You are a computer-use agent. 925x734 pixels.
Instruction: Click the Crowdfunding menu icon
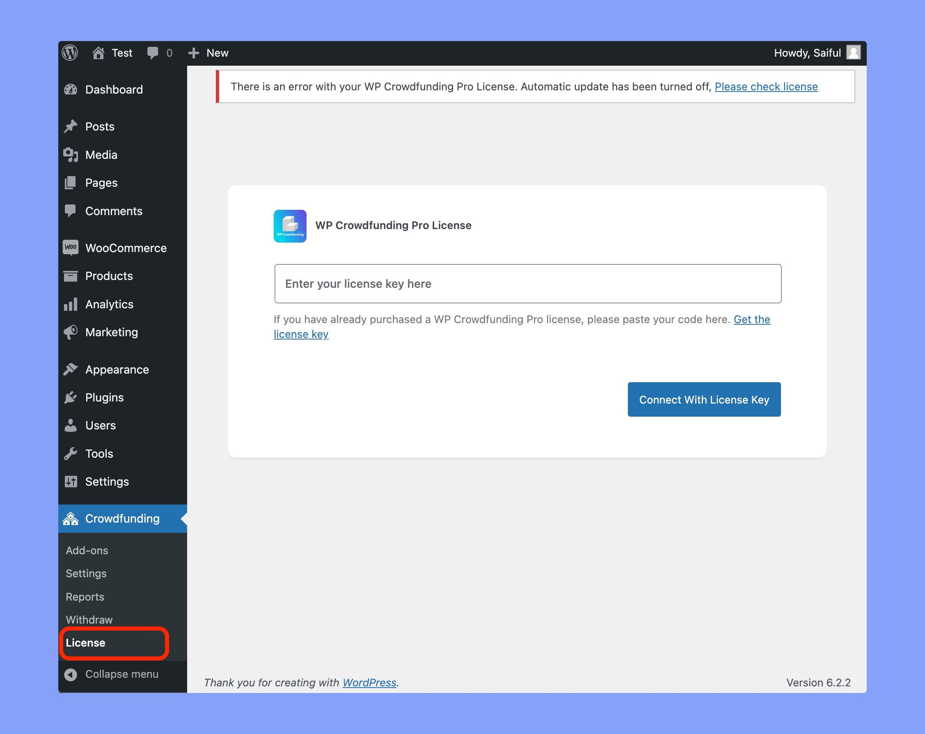[x=73, y=518]
